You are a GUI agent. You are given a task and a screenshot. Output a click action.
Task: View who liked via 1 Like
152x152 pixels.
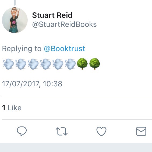(x=12, y=108)
